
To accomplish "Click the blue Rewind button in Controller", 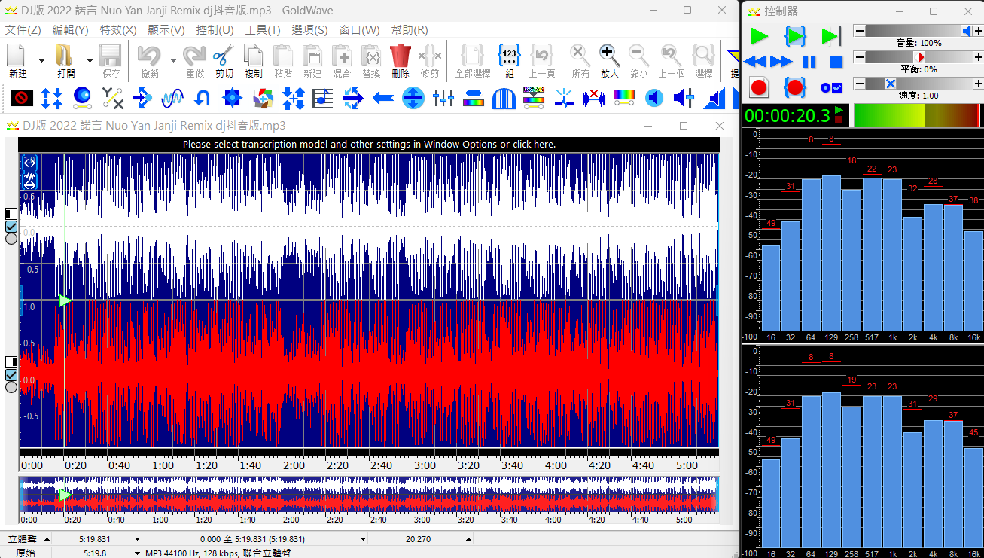I will [755, 62].
